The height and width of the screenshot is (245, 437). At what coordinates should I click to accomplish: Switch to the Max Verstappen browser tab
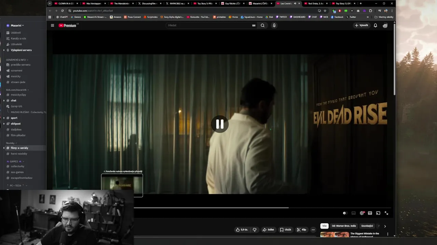click(94, 3)
